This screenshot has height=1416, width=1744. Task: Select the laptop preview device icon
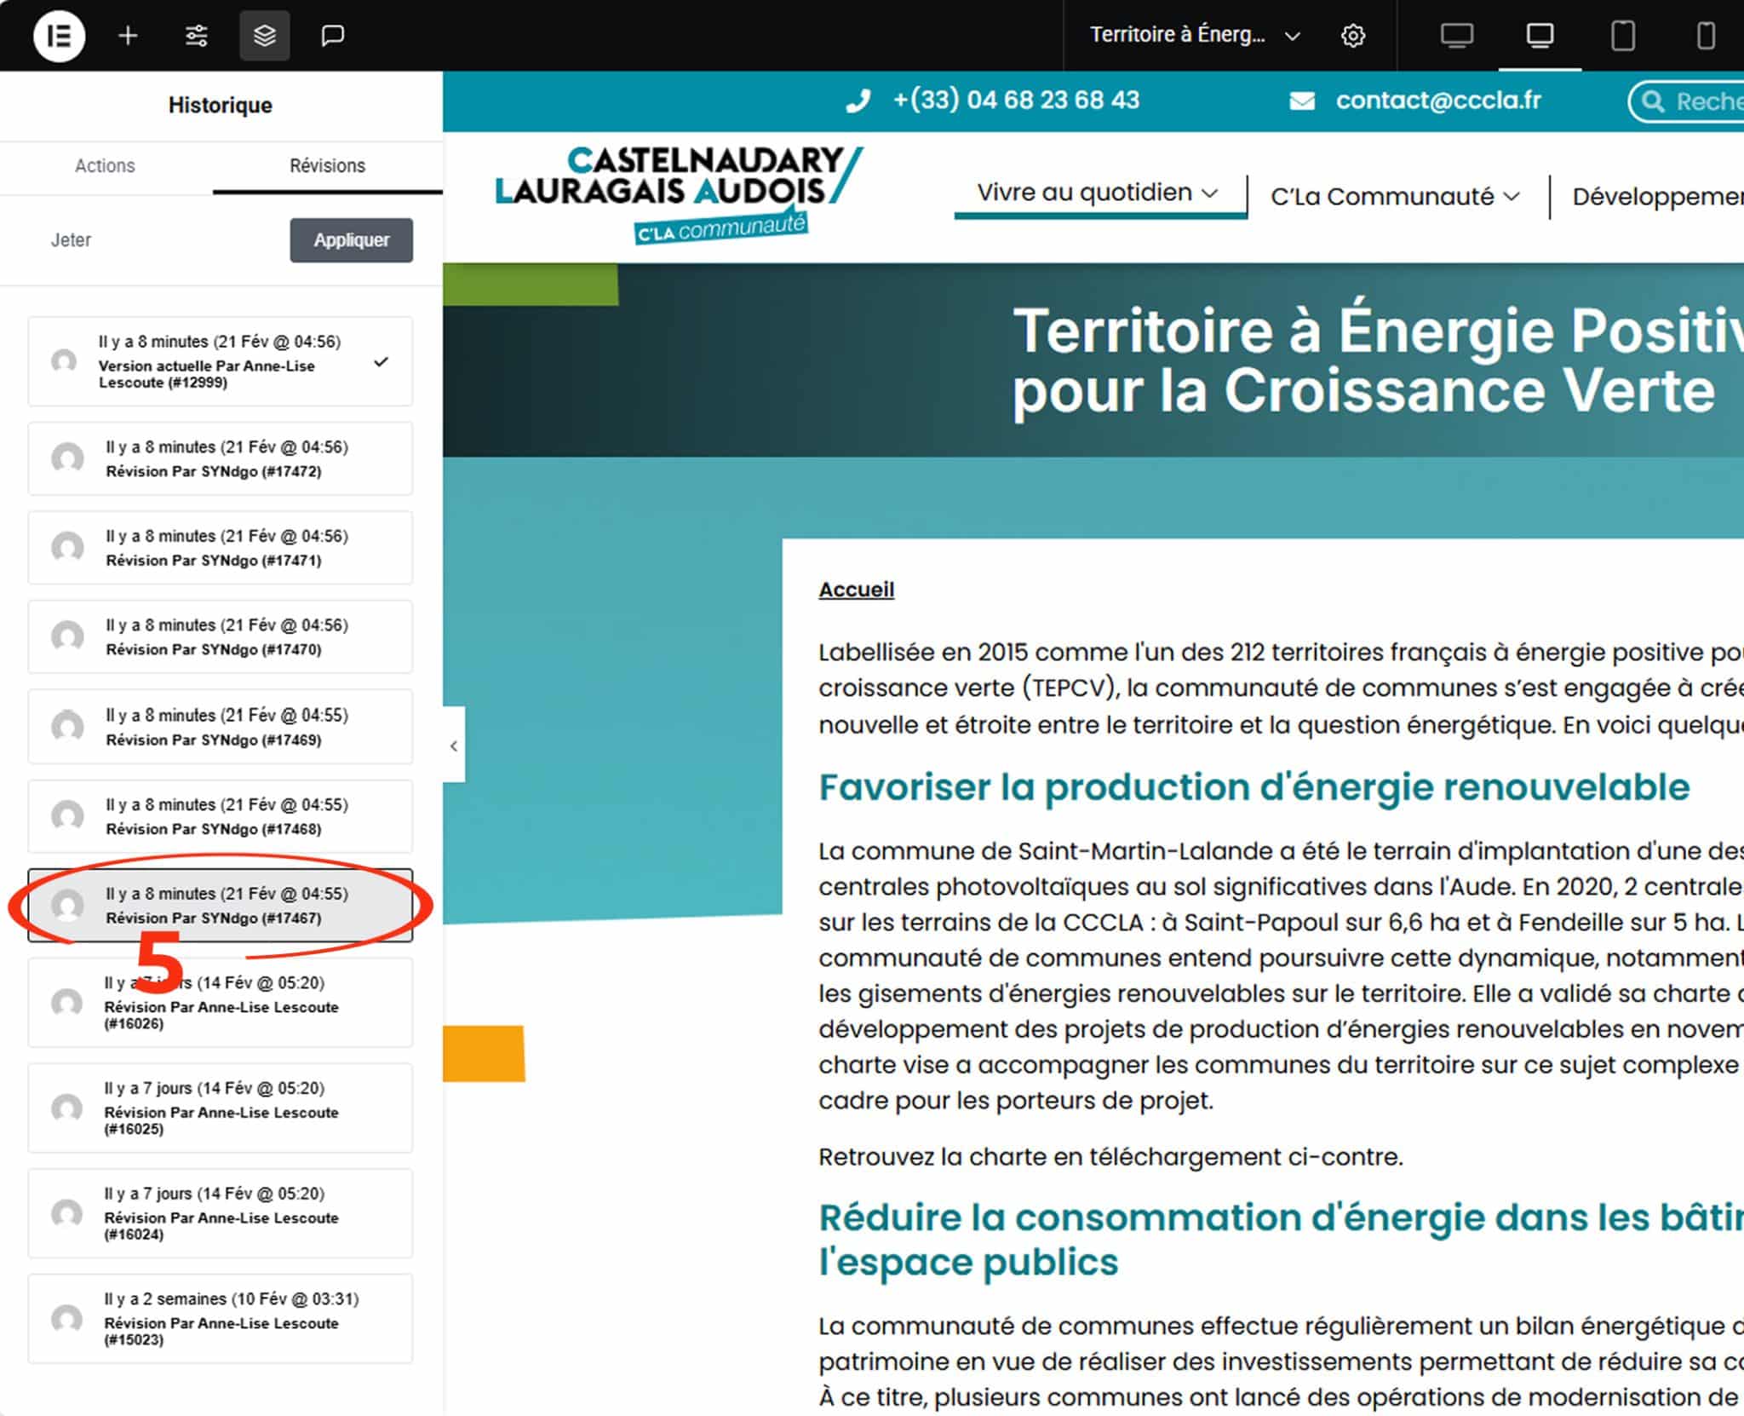(1540, 36)
